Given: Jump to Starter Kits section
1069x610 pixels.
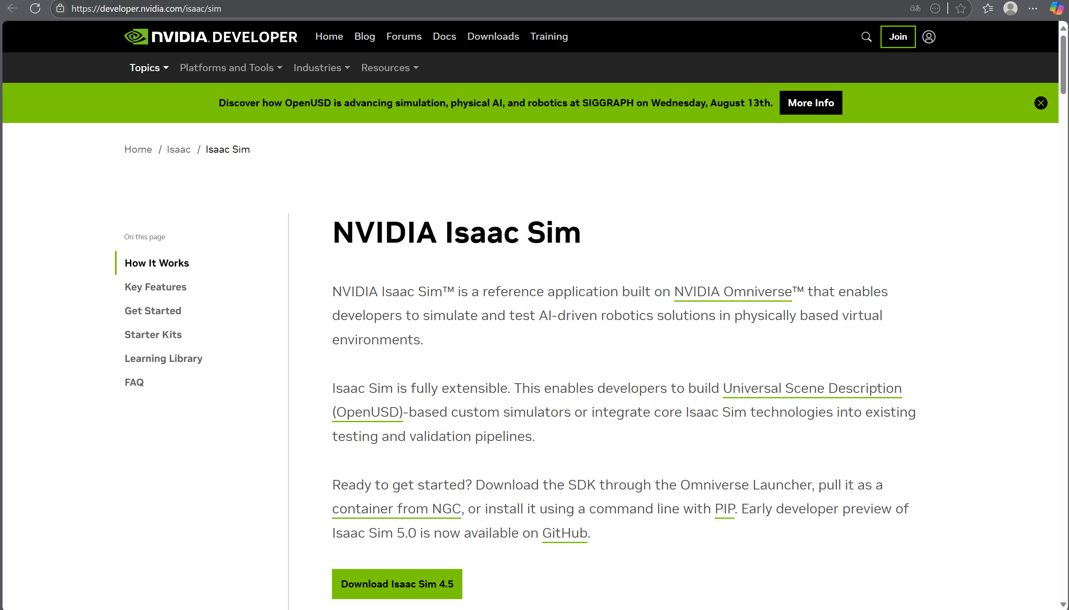Looking at the screenshot, I should coord(153,335).
